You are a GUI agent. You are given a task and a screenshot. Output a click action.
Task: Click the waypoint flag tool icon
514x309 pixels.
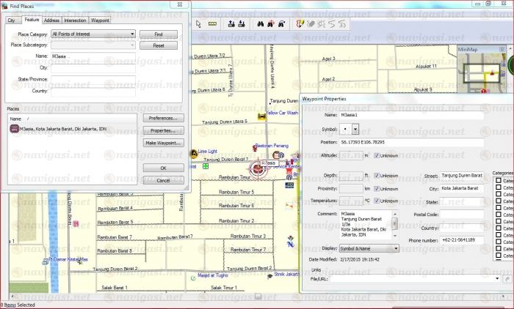pos(300,23)
